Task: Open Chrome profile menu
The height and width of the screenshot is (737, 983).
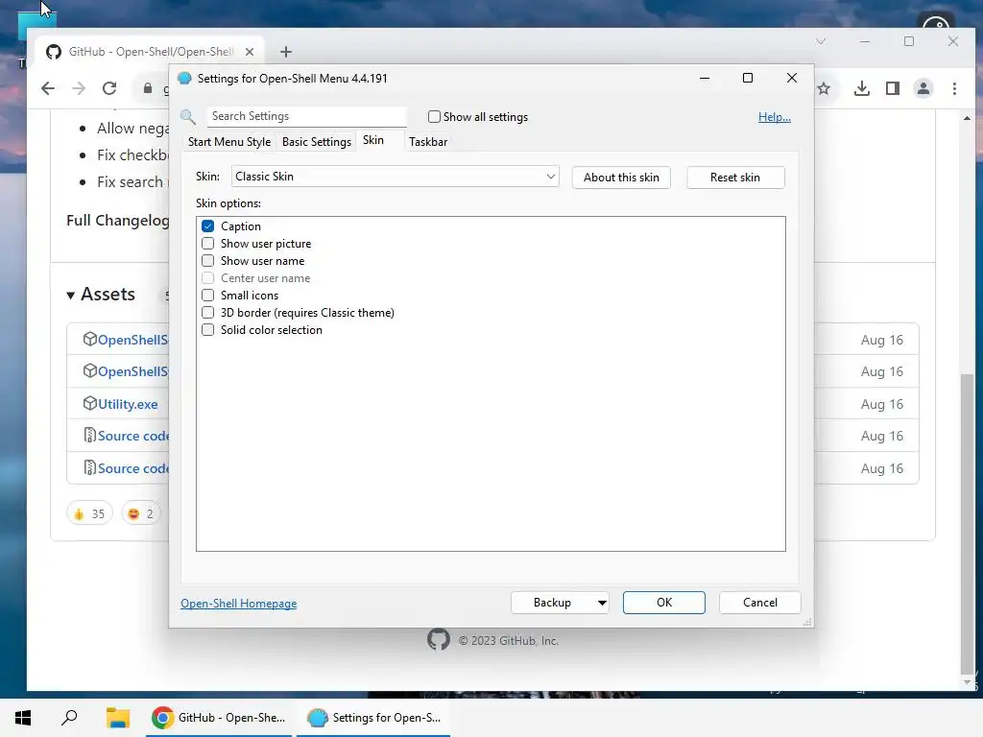Action: tap(923, 89)
